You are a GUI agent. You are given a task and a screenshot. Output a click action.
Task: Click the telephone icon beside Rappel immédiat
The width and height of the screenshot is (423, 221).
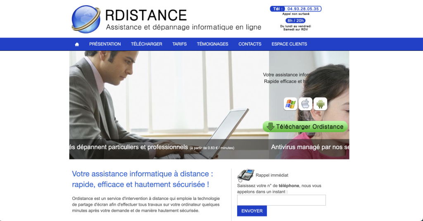[245, 175]
